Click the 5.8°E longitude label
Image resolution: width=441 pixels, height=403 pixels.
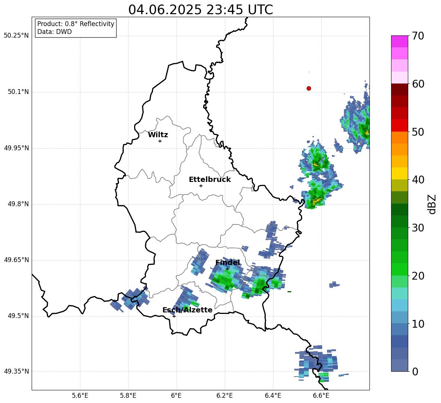coord(128,396)
